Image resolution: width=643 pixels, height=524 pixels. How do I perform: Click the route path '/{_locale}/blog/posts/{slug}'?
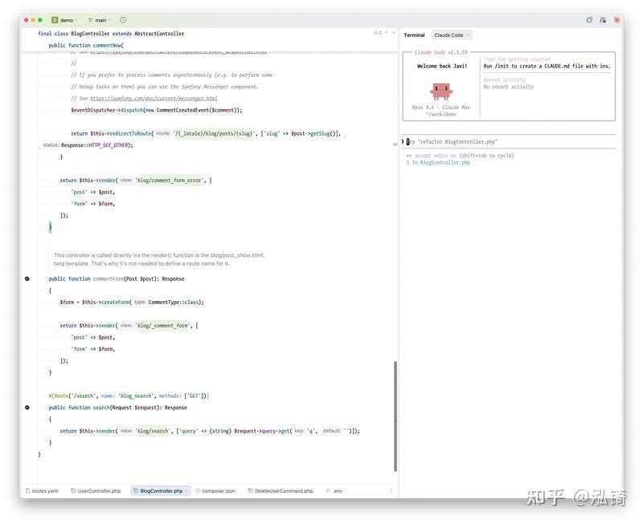(x=215, y=133)
